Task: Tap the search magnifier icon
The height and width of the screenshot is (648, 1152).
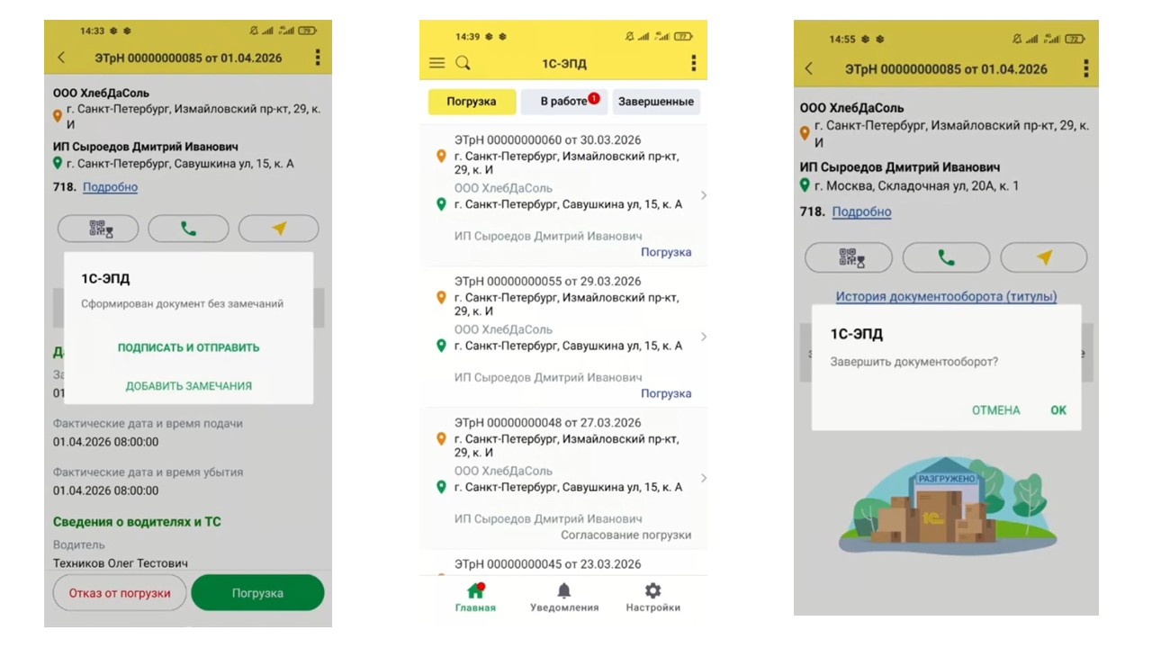Action: [x=463, y=63]
